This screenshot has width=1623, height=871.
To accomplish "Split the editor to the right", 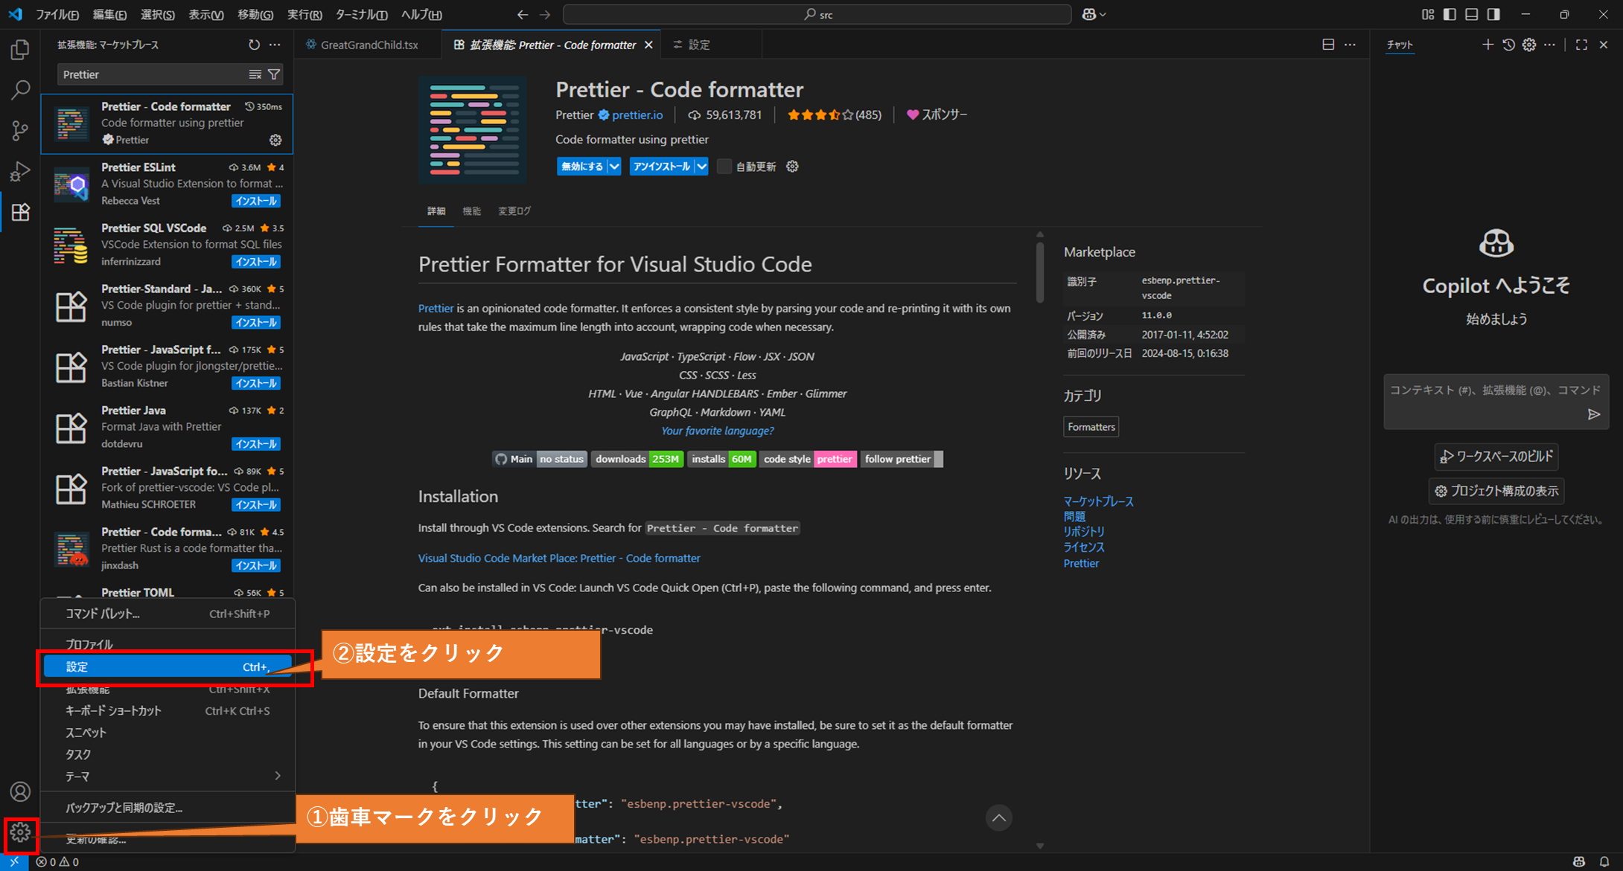I will click(1328, 45).
